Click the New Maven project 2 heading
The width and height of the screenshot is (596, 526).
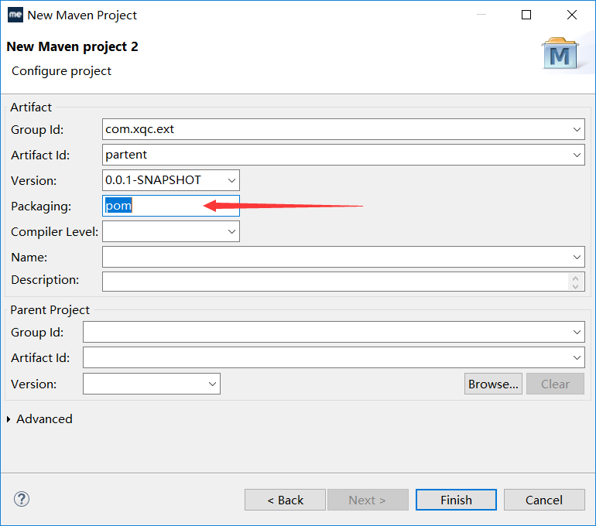click(x=72, y=46)
